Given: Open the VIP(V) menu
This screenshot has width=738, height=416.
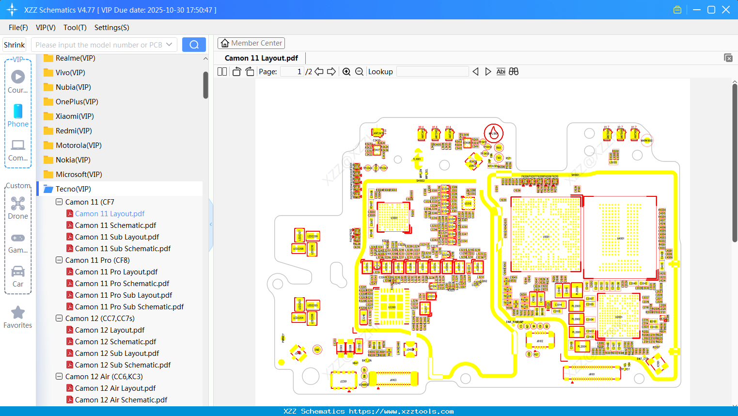Looking at the screenshot, I should pyautogui.click(x=46, y=28).
